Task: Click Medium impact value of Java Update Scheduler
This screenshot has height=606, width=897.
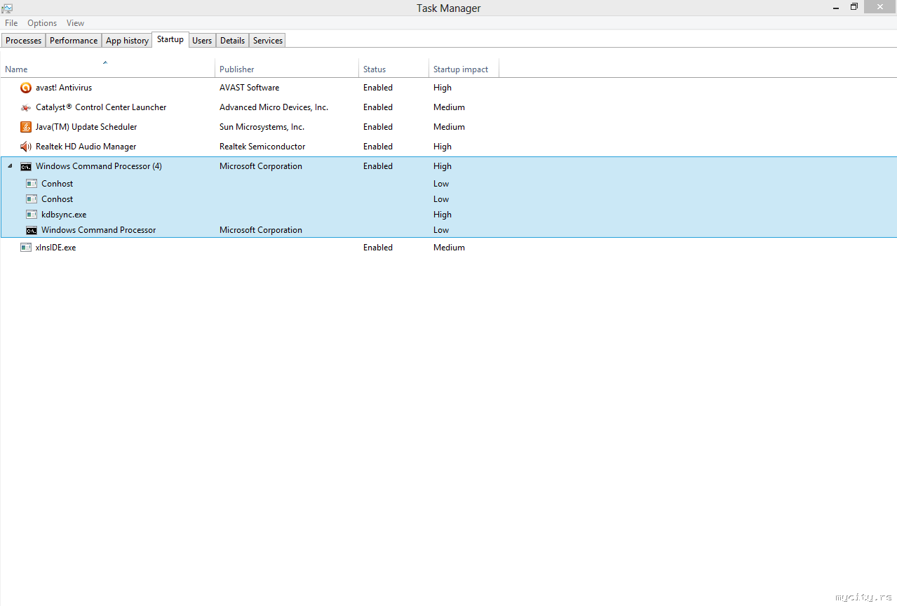Action: [x=449, y=127]
